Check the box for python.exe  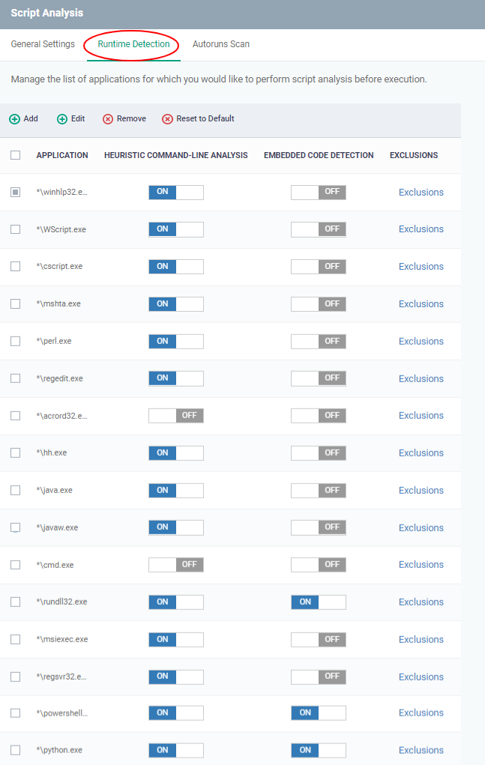tap(16, 750)
